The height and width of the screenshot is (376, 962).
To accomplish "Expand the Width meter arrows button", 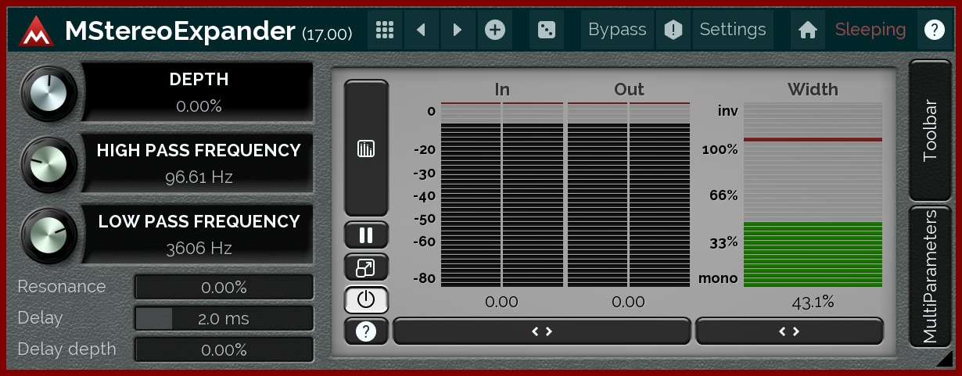I will coord(789,331).
